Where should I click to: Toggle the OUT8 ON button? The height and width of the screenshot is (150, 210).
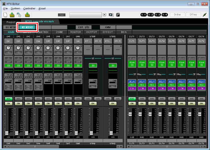coord(201,103)
